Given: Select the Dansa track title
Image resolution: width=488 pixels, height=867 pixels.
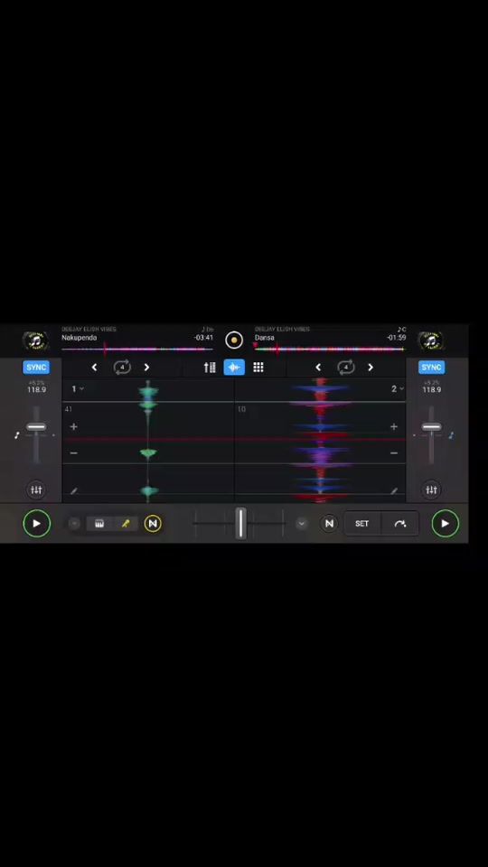Looking at the screenshot, I should coord(265,338).
